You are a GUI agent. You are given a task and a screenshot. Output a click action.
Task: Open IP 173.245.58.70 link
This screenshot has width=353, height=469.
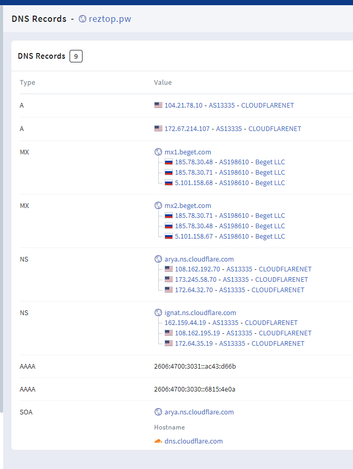click(x=196, y=279)
